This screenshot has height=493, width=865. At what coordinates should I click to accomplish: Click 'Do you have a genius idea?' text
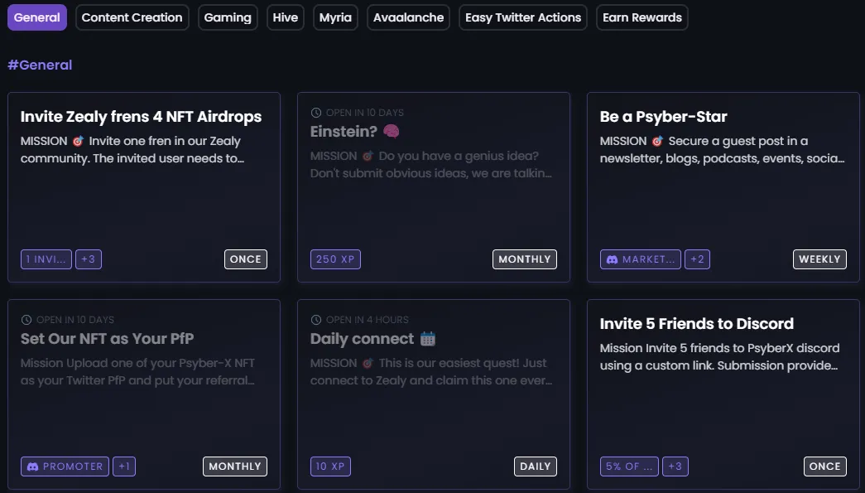click(459, 157)
